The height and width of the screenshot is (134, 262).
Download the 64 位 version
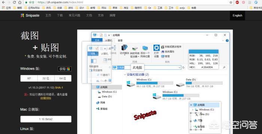[63, 78]
